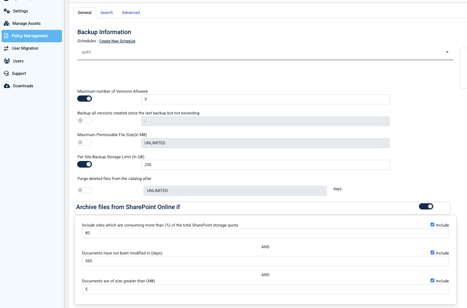
Task: Toggle Maximum number of Versions Allowed switch
Action: click(x=85, y=99)
